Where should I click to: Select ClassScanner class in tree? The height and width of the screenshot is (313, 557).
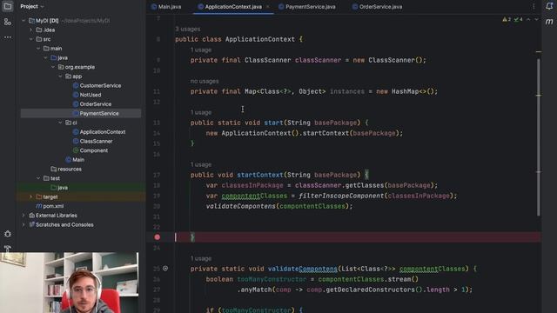tap(93, 141)
